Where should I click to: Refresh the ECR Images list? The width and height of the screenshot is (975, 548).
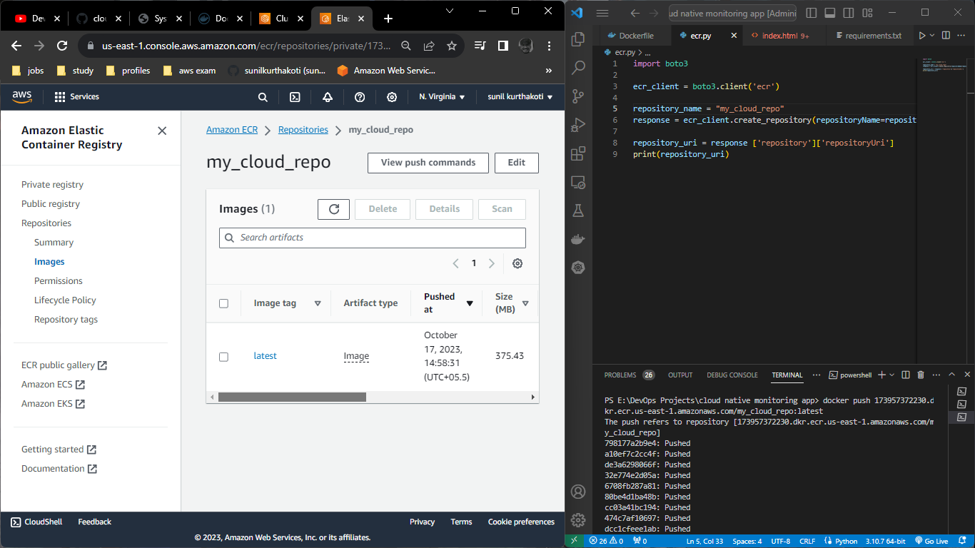coord(333,209)
